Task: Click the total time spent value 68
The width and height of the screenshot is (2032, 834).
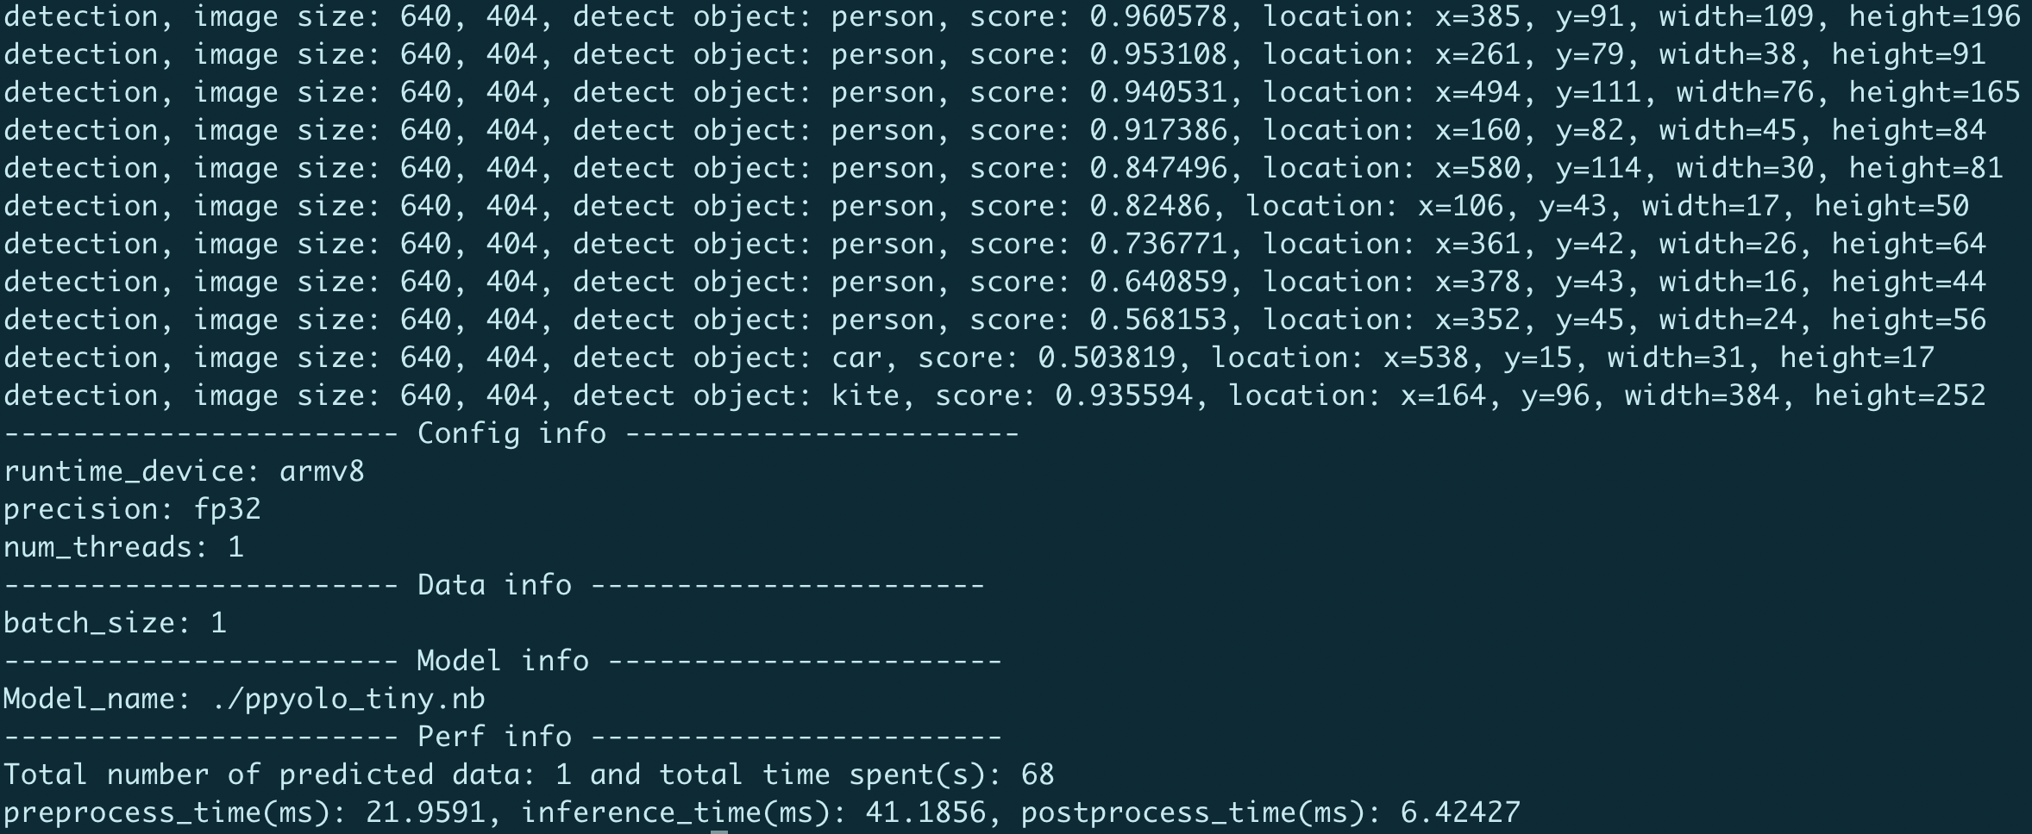Action: click(x=1038, y=775)
